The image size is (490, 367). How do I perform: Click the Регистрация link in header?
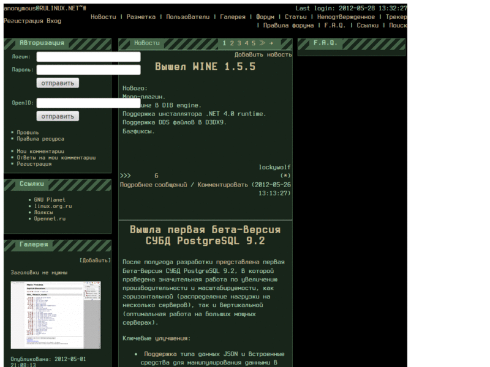[x=23, y=21]
